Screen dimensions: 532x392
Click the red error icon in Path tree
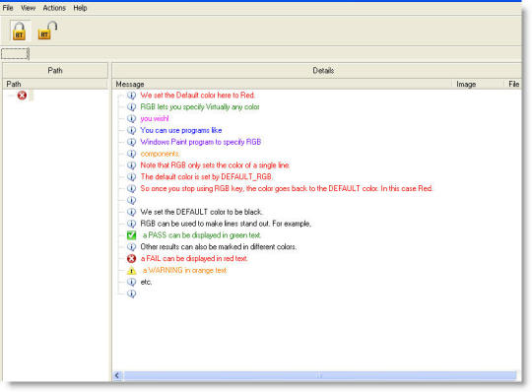pos(22,96)
